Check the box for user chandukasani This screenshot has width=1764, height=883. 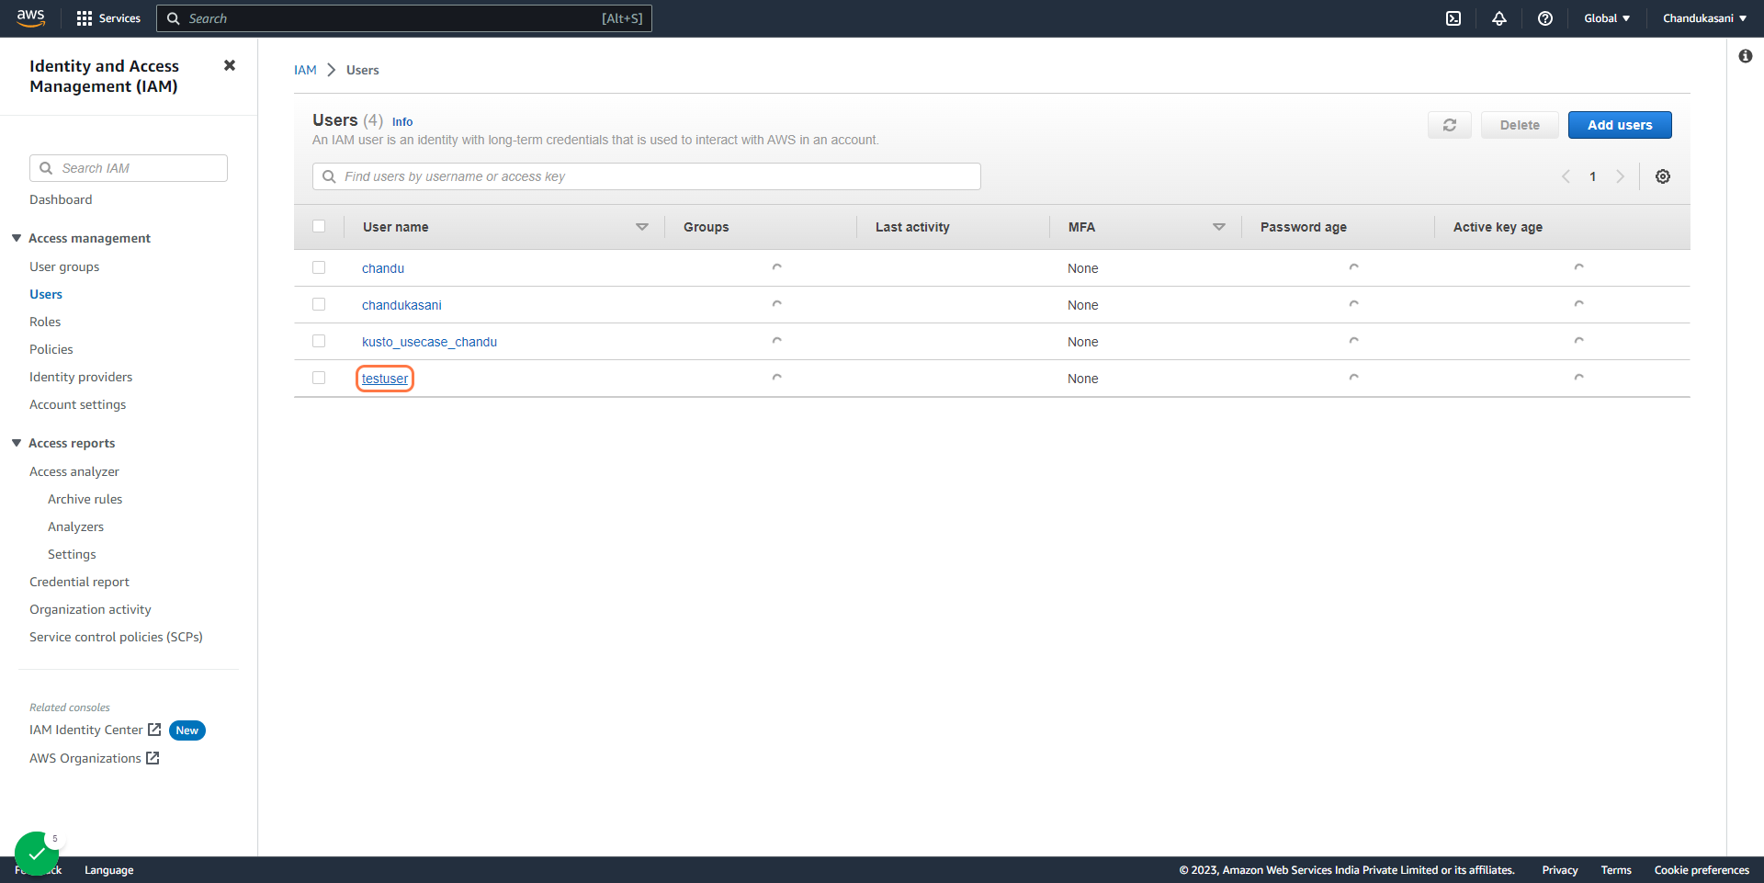[x=319, y=304]
